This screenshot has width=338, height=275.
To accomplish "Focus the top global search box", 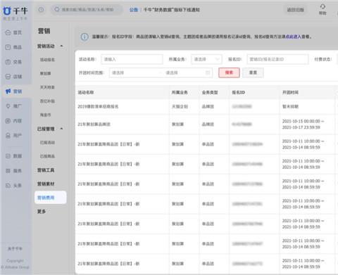I will [x=87, y=10].
